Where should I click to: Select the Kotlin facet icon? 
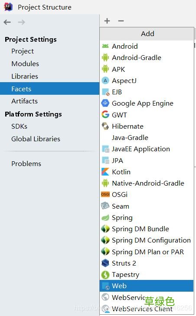click(105, 172)
